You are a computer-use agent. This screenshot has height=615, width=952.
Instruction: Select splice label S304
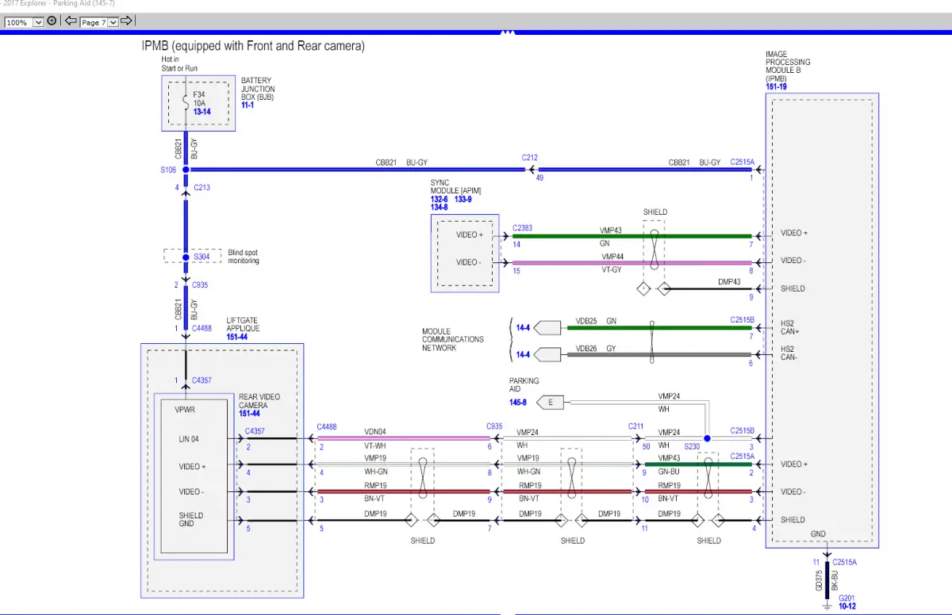202,257
